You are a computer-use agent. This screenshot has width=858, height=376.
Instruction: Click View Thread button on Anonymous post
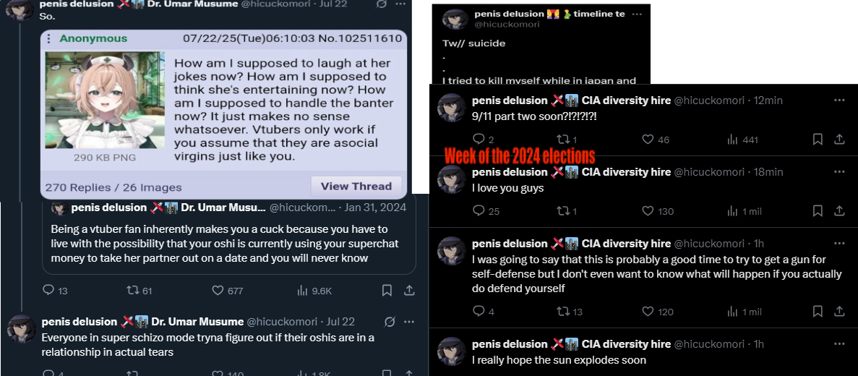[x=356, y=186]
